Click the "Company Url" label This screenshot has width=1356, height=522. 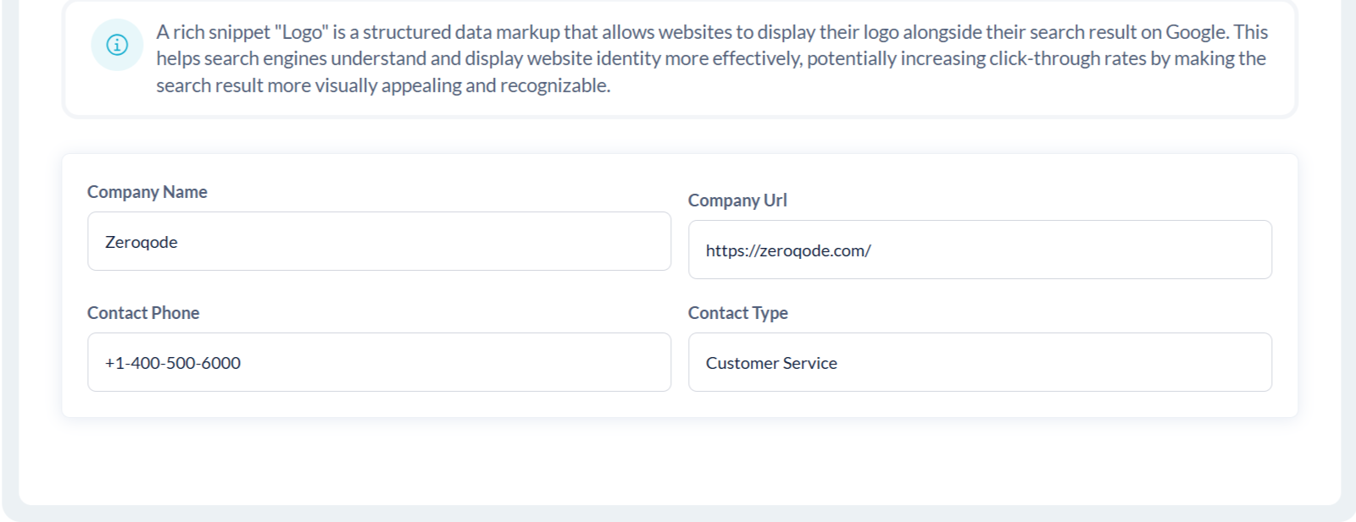click(x=737, y=201)
